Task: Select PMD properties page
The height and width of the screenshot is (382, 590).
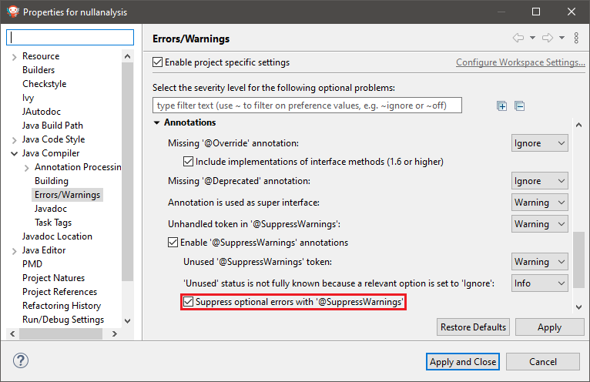Action: pos(32,264)
